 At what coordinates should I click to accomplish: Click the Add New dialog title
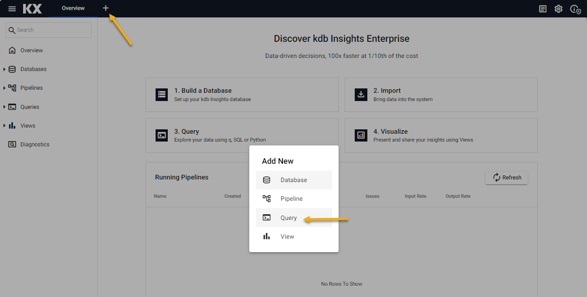(278, 161)
